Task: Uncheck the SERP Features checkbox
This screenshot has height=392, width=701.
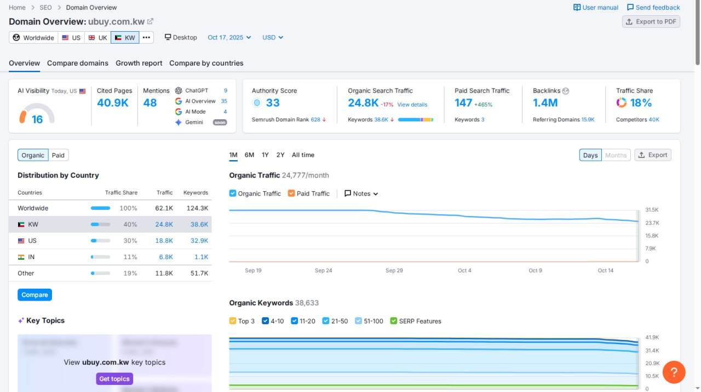Action: [394, 321]
